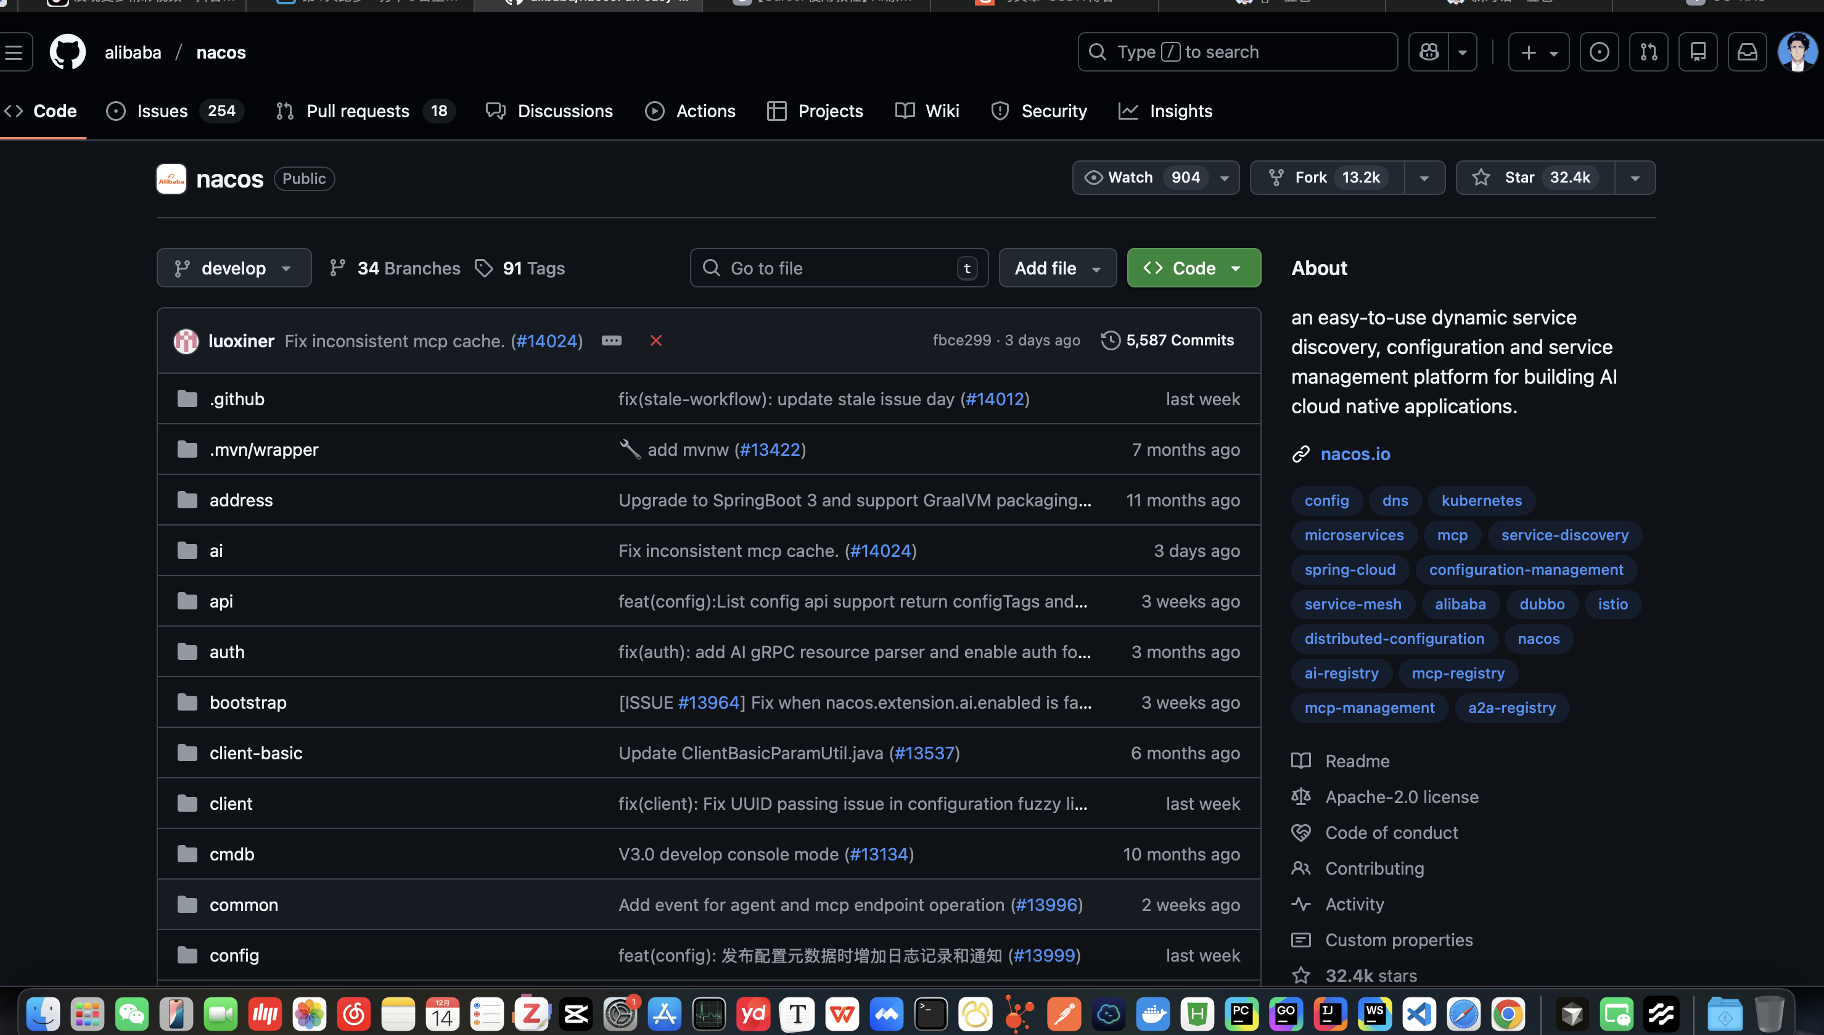Image resolution: width=1824 pixels, height=1035 pixels.
Task: Click the Go to file field
Action: [x=839, y=268]
